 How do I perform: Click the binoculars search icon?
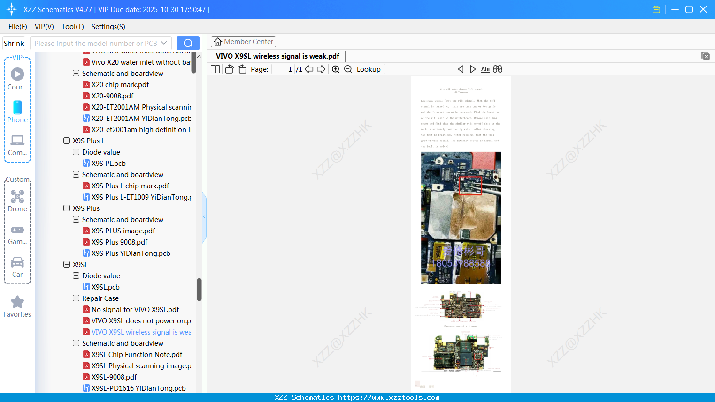tap(498, 69)
